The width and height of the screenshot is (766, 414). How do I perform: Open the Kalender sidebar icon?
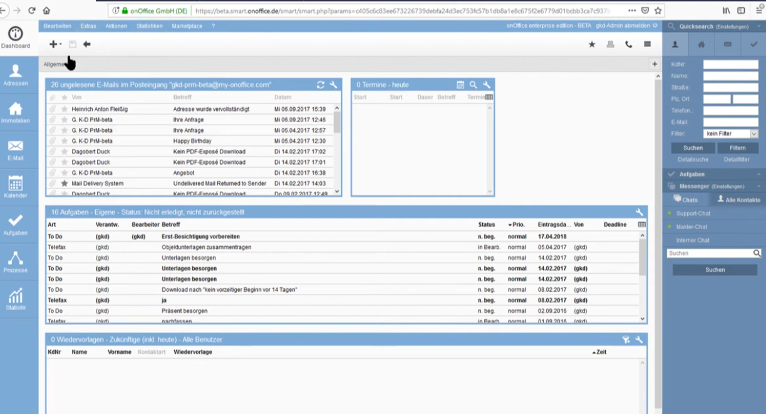16,187
